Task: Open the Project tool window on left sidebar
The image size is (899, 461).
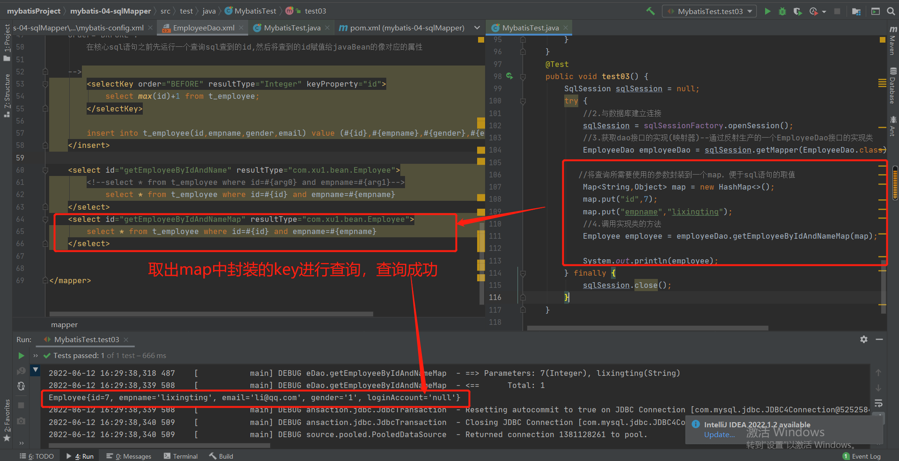Action: (x=7, y=42)
